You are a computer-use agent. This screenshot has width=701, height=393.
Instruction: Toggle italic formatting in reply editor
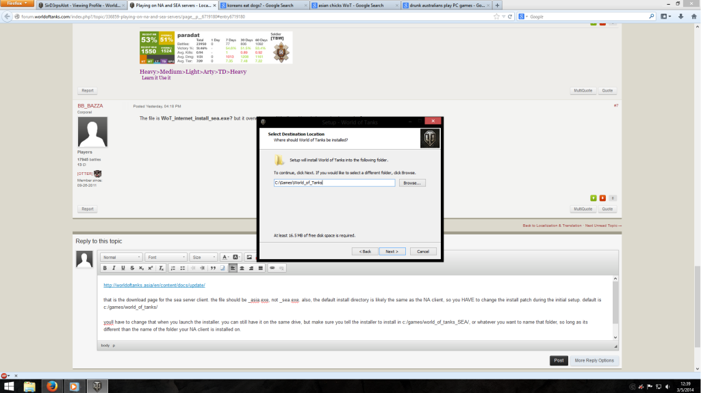click(x=114, y=268)
